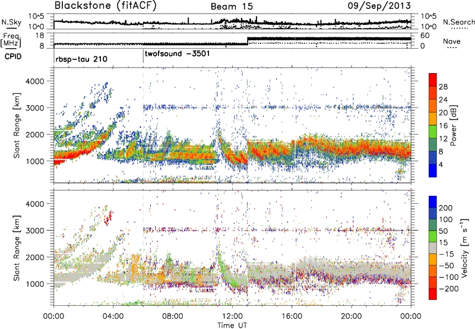475x329 pixels.
Task: Click the date 09/Sep/2013
Action: point(379,6)
